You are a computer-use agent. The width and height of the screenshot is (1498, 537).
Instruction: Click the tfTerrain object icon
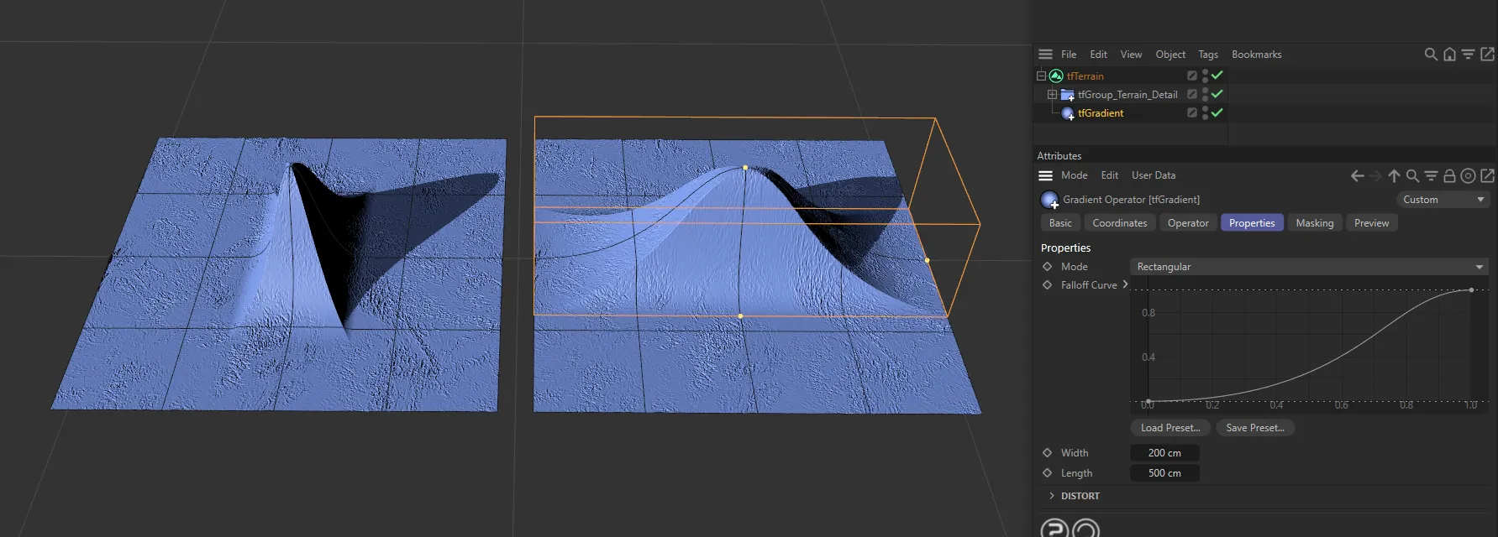pos(1056,76)
